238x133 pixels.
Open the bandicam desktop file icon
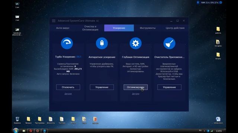(x=17, y=32)
